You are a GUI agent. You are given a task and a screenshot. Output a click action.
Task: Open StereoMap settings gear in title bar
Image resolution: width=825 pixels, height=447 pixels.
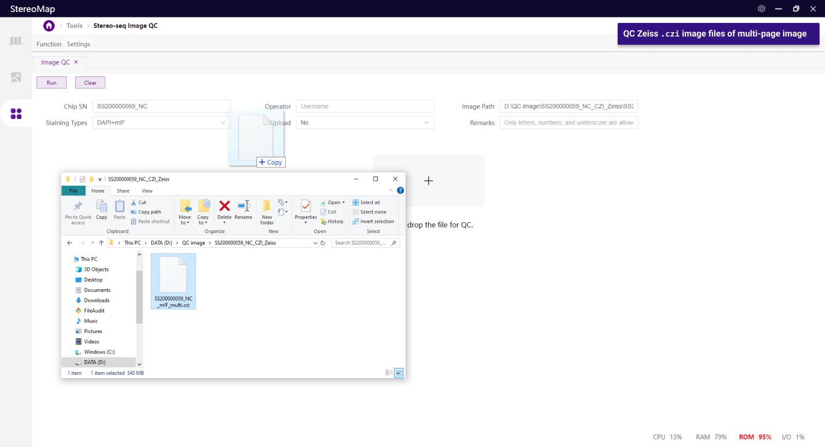pyautogui.click(x=761, y=9)
